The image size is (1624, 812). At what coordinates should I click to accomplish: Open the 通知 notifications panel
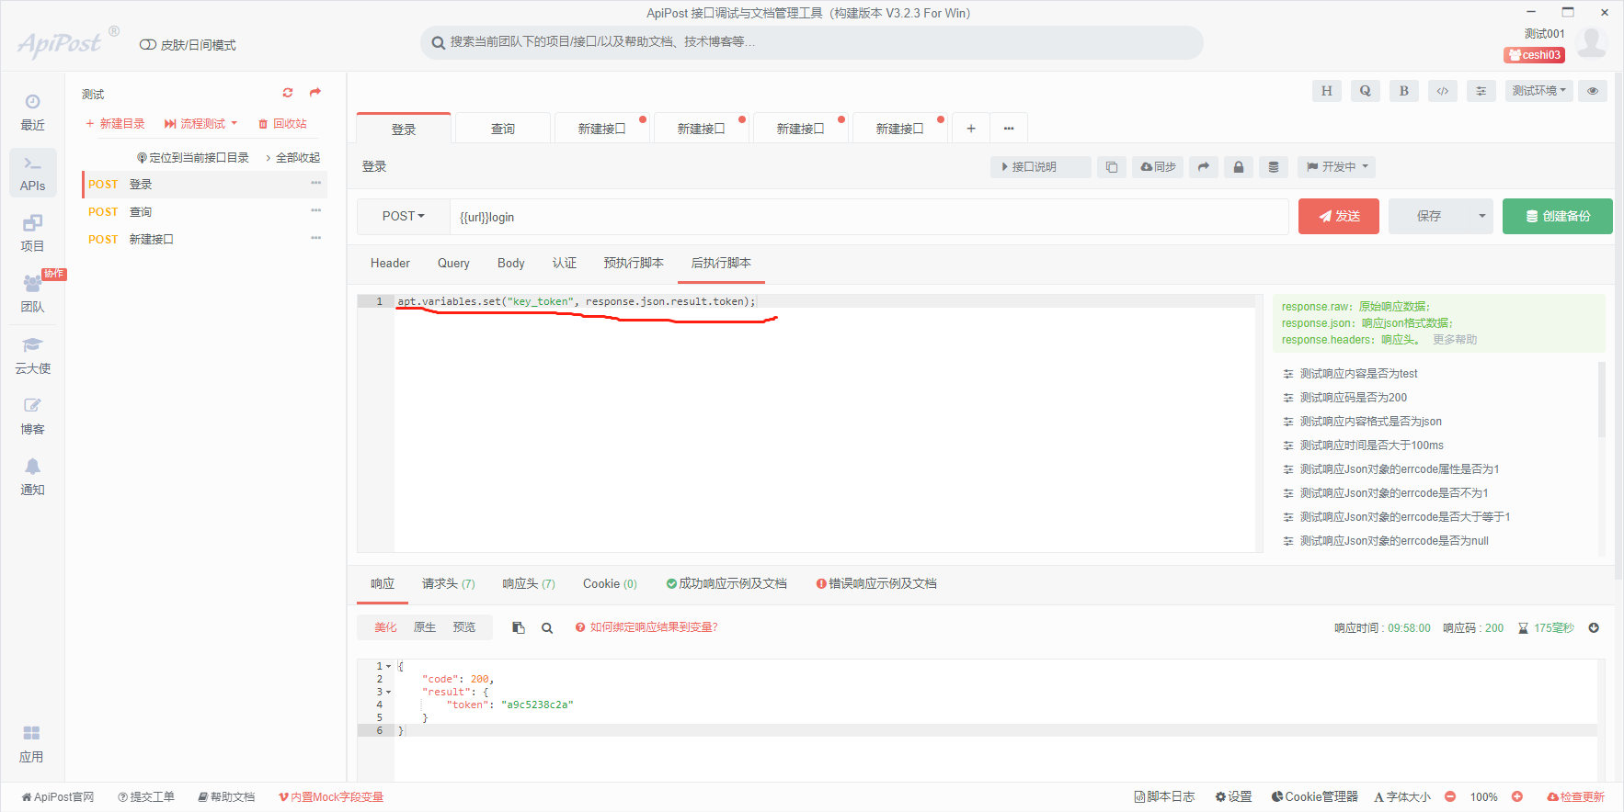coord(32,477)
